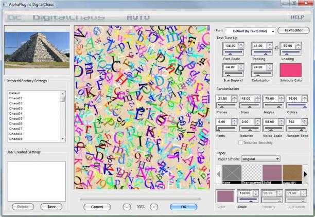Save the current settings
The image size is (315, 217).
pyautogui.click(x=51, y=207)
